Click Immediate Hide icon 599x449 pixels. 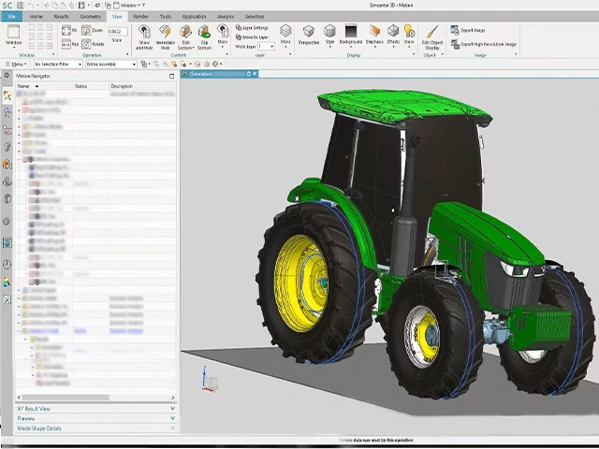pyautogui.click(x=165, y=31)
